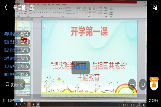Click the 主题教育 subtitle on the slide

88,77
